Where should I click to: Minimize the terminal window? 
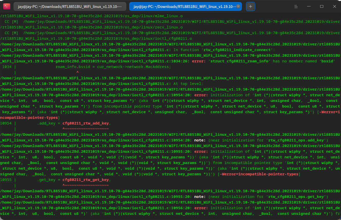coord(309,6)
